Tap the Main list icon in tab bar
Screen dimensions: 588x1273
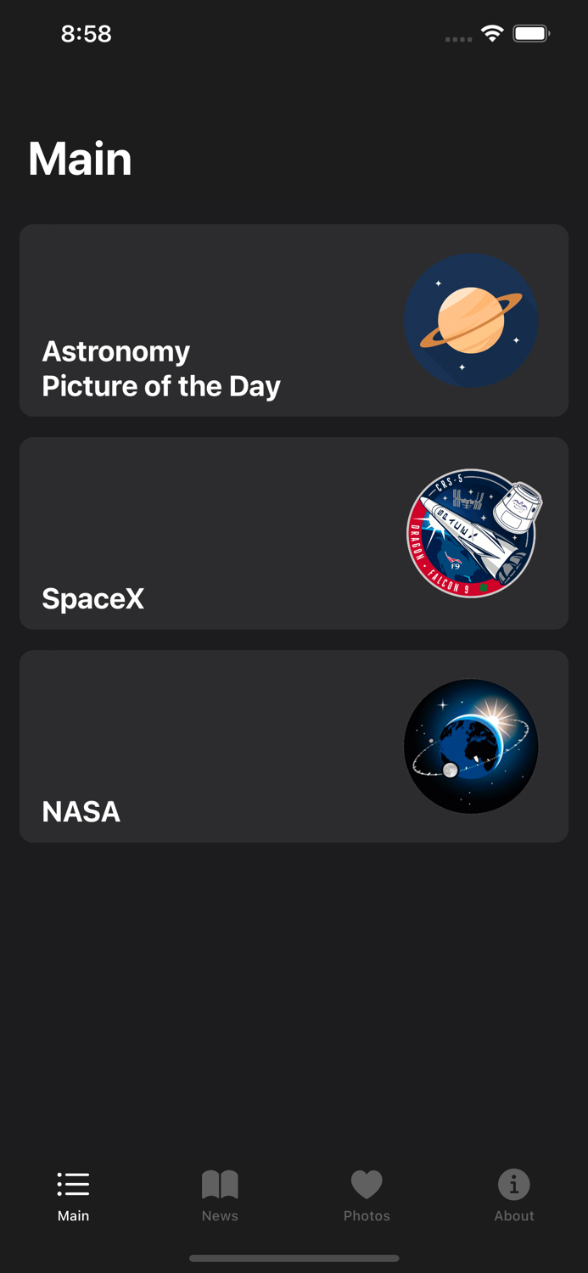[x=73, y=1183]
